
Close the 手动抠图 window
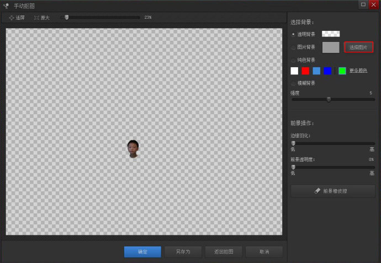(x=373, y=4)
